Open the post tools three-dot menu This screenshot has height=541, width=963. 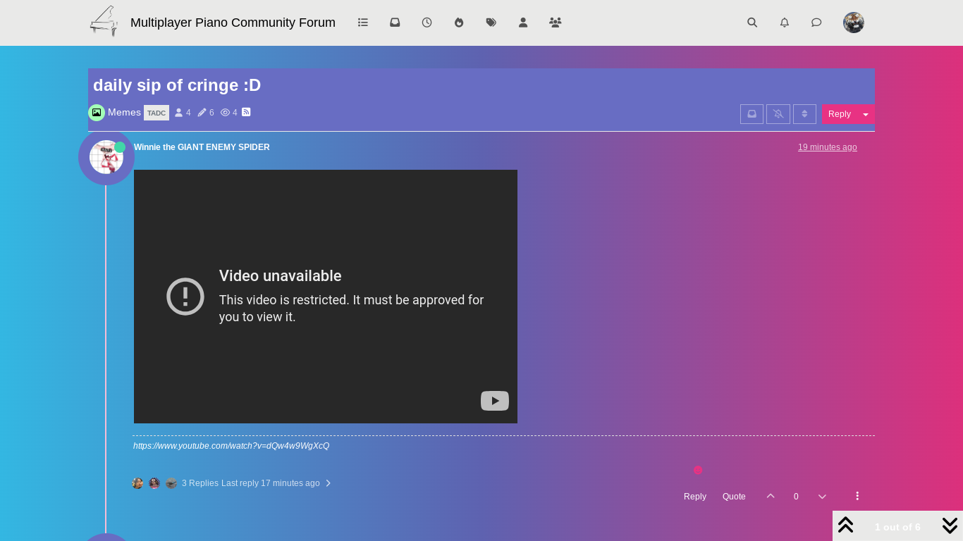click(857, 496)
